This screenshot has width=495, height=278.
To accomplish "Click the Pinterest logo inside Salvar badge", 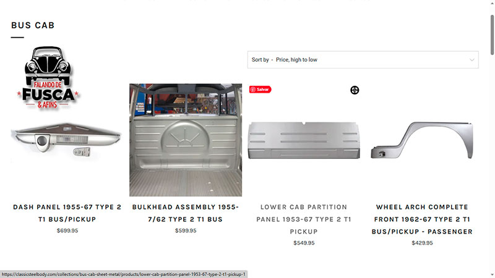I will (252, 90).
